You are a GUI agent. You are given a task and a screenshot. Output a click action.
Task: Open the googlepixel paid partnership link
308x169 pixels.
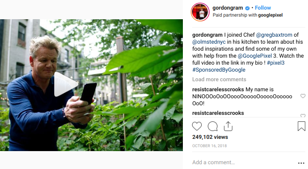tap(270, 15)
